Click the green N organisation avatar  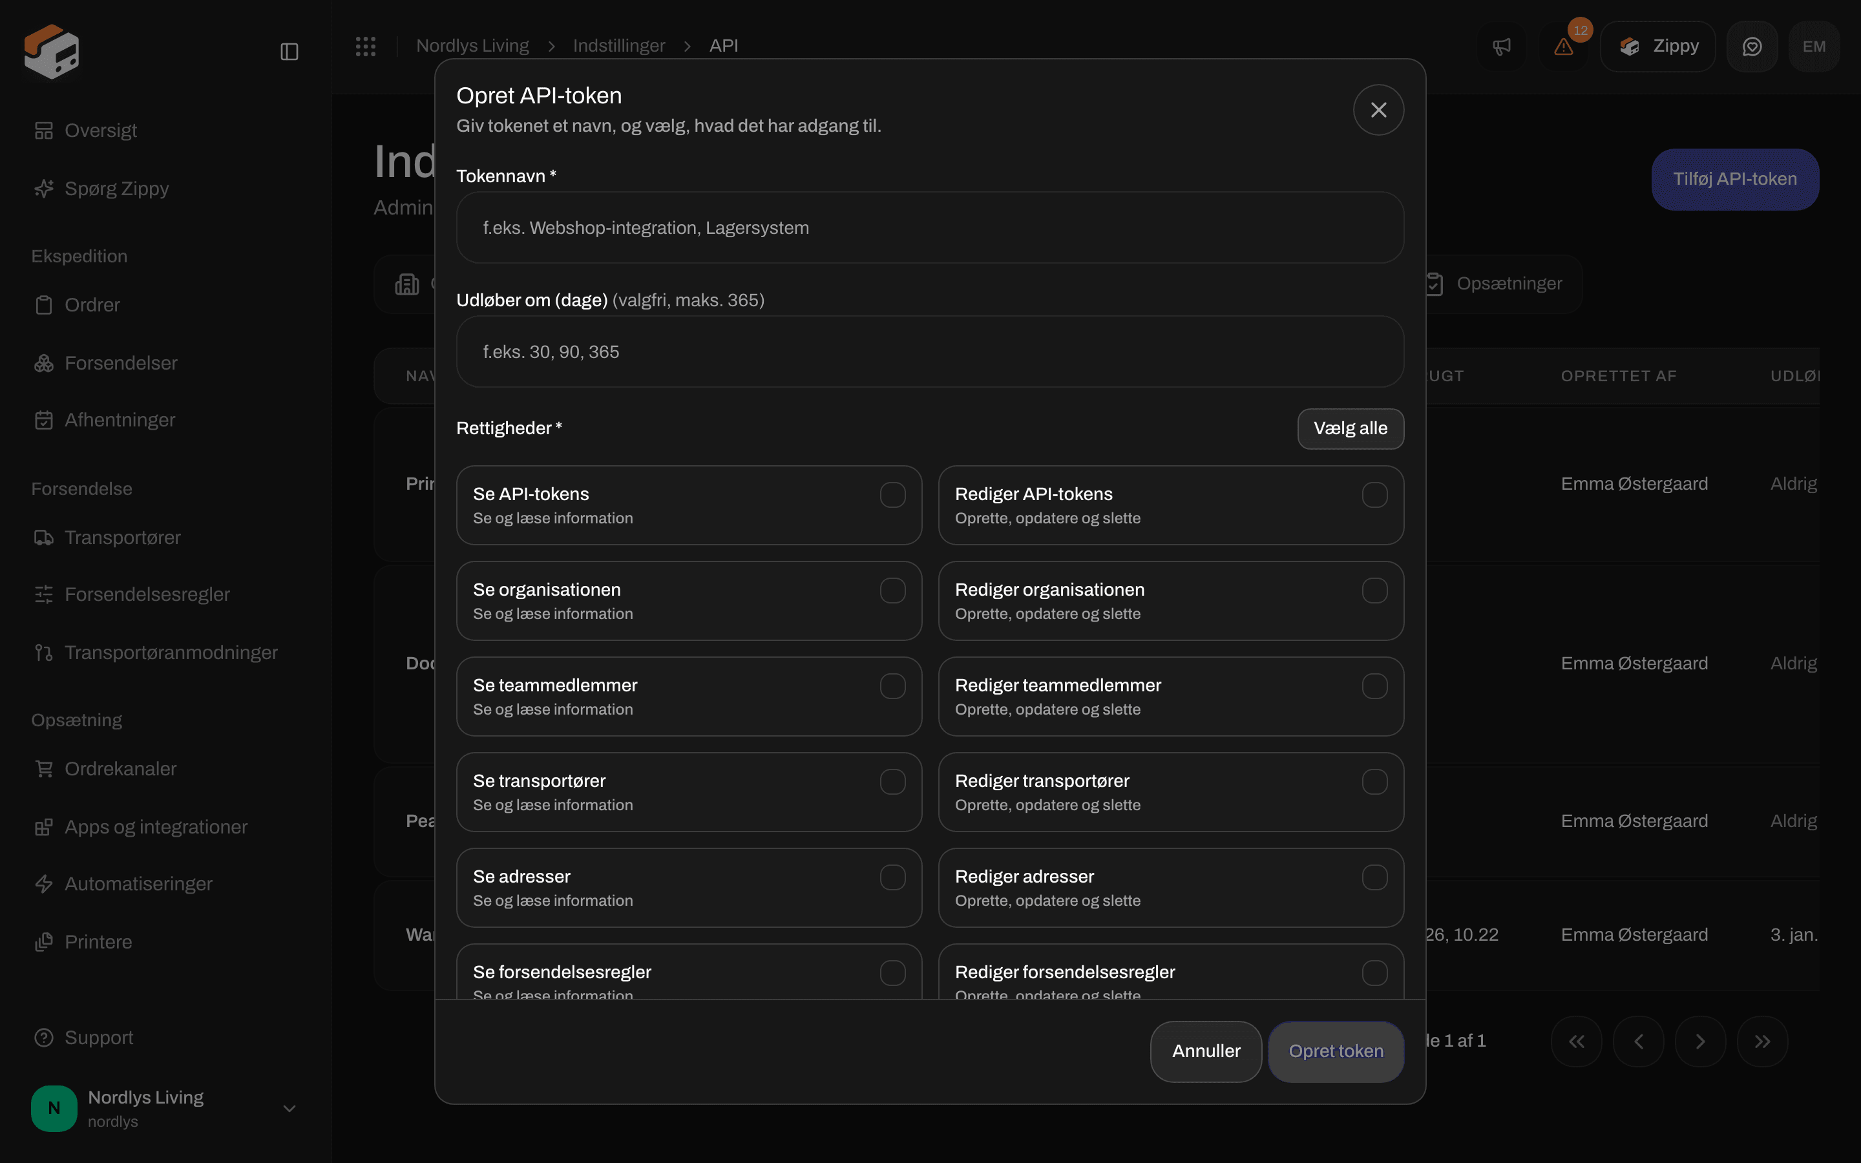pyautogui.click(x=54, y=1108)
